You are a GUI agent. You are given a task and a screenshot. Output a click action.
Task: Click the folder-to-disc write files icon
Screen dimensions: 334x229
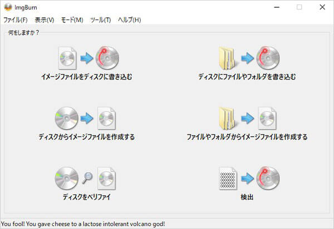pos(249,58)
